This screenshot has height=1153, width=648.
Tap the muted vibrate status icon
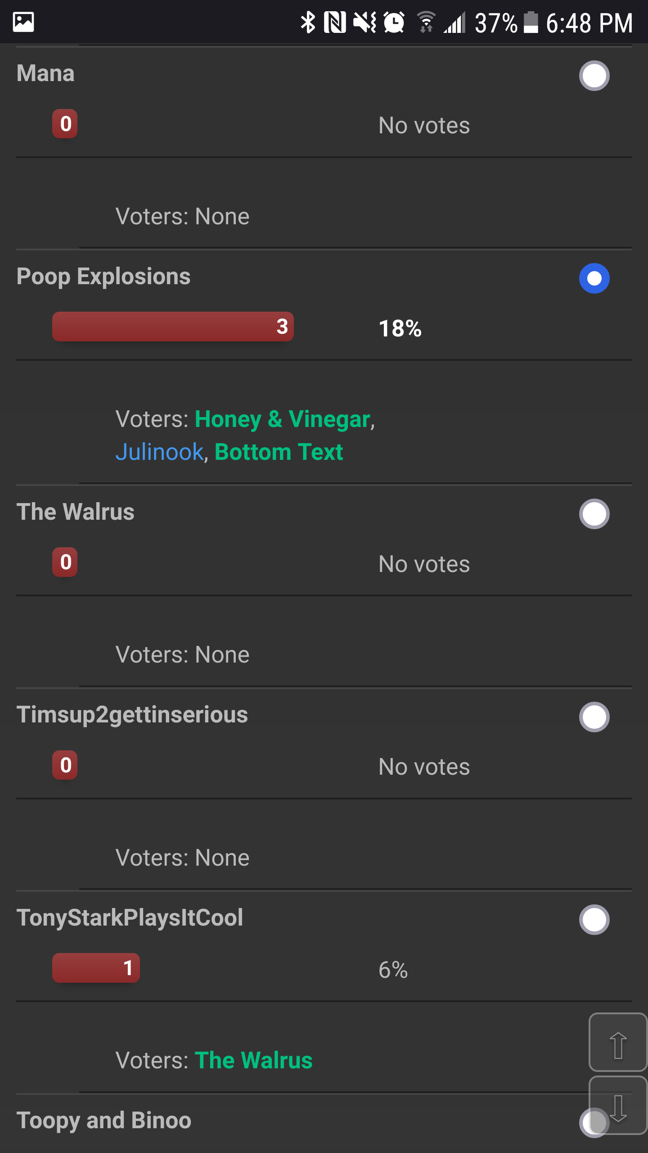[365, 22]
